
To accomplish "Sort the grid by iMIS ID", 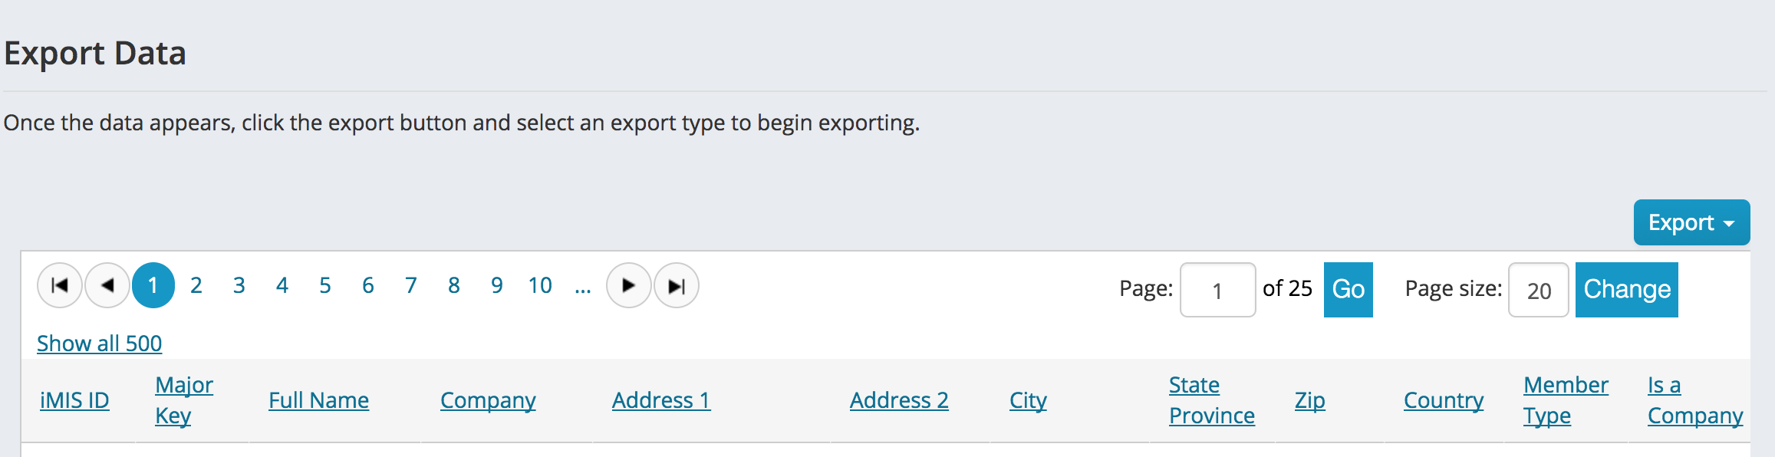I will coord(74,400).
